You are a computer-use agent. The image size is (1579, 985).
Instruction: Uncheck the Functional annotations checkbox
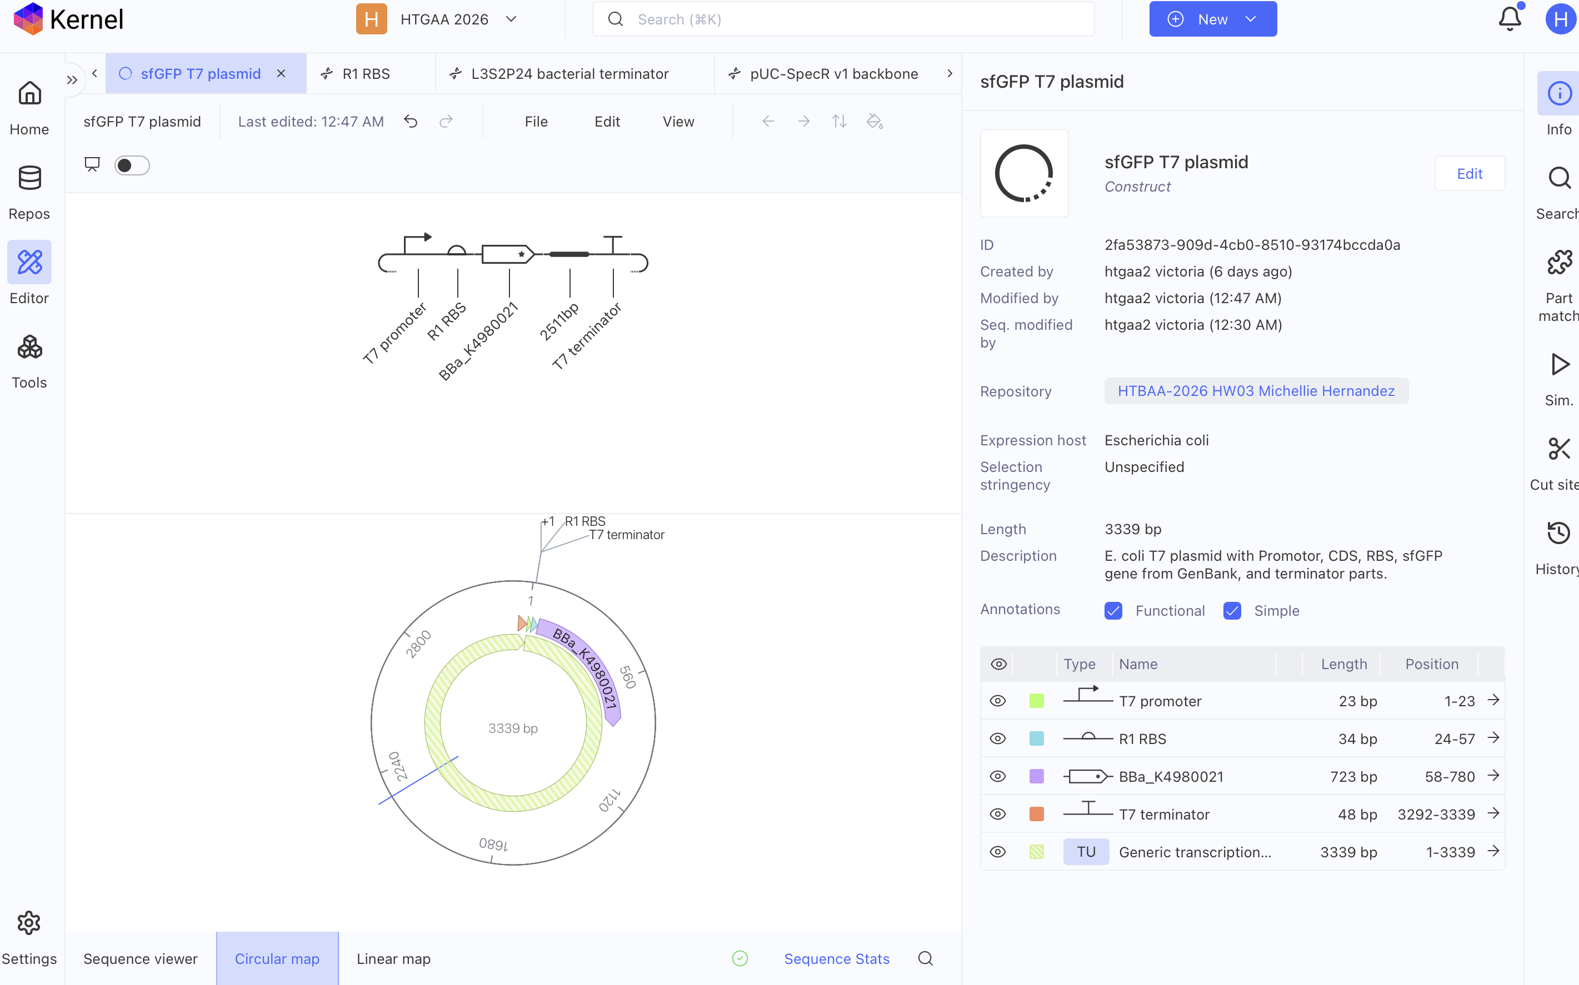pos(1113,610)
